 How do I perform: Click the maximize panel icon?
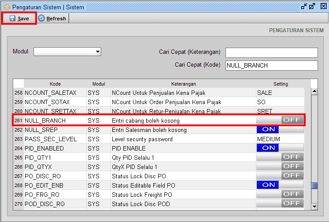click(x=313, y=7)
